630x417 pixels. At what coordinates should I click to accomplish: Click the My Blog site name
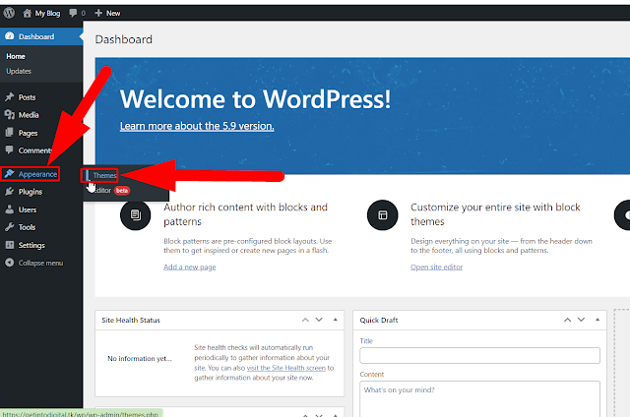(x=47, y=13)
